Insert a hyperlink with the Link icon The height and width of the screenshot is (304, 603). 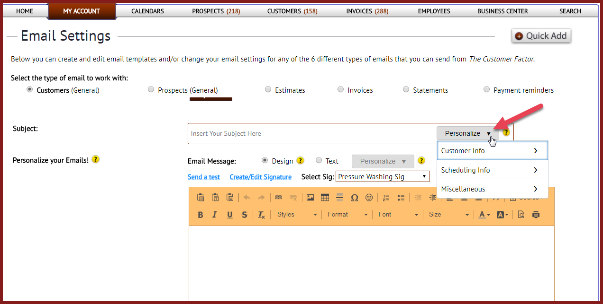(278, 198)
